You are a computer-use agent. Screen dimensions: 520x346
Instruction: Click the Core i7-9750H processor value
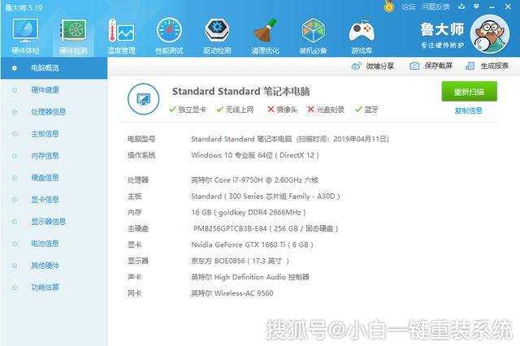pos(254,180)
